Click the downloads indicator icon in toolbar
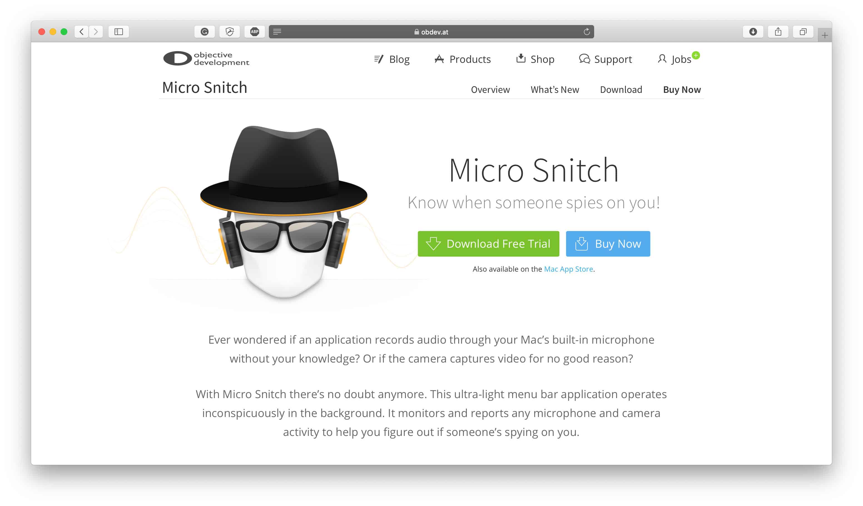The image size is (863, 506). click(x=752, y=31)
